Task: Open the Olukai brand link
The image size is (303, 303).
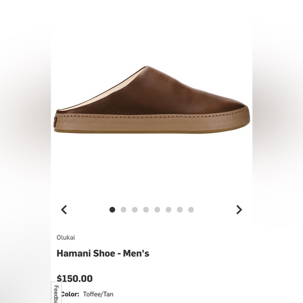Action: point(66,238)
